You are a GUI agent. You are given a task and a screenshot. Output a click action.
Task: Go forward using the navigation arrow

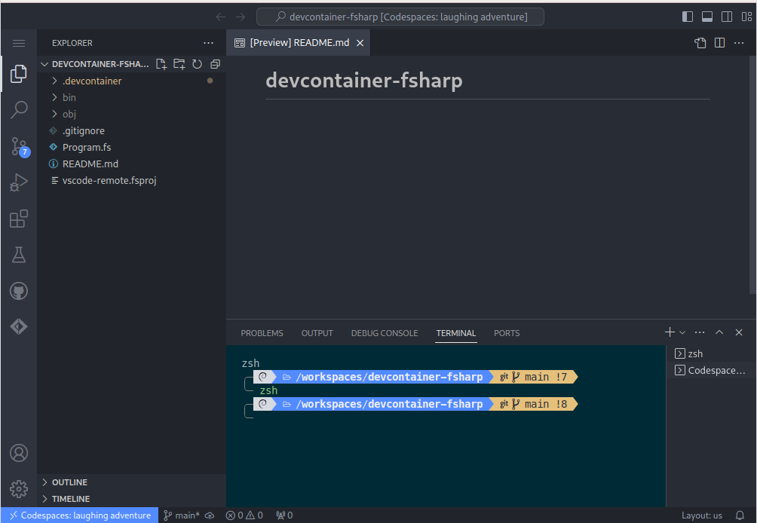pos(241,17)
